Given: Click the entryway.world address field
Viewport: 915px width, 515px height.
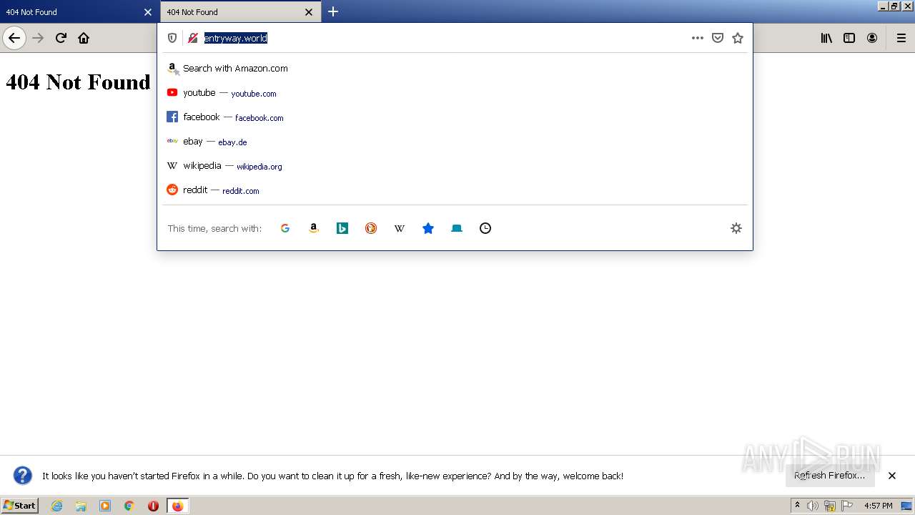Looking at the screenshot, I should tap(443, 38).
